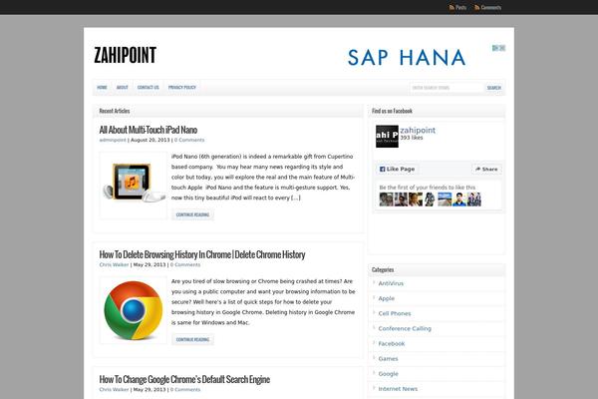Click the zahipoint Facebook page avatar

click(387, 137)
